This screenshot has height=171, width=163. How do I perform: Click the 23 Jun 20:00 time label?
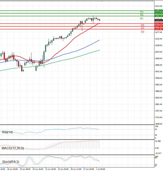click(x=51, y=169)
